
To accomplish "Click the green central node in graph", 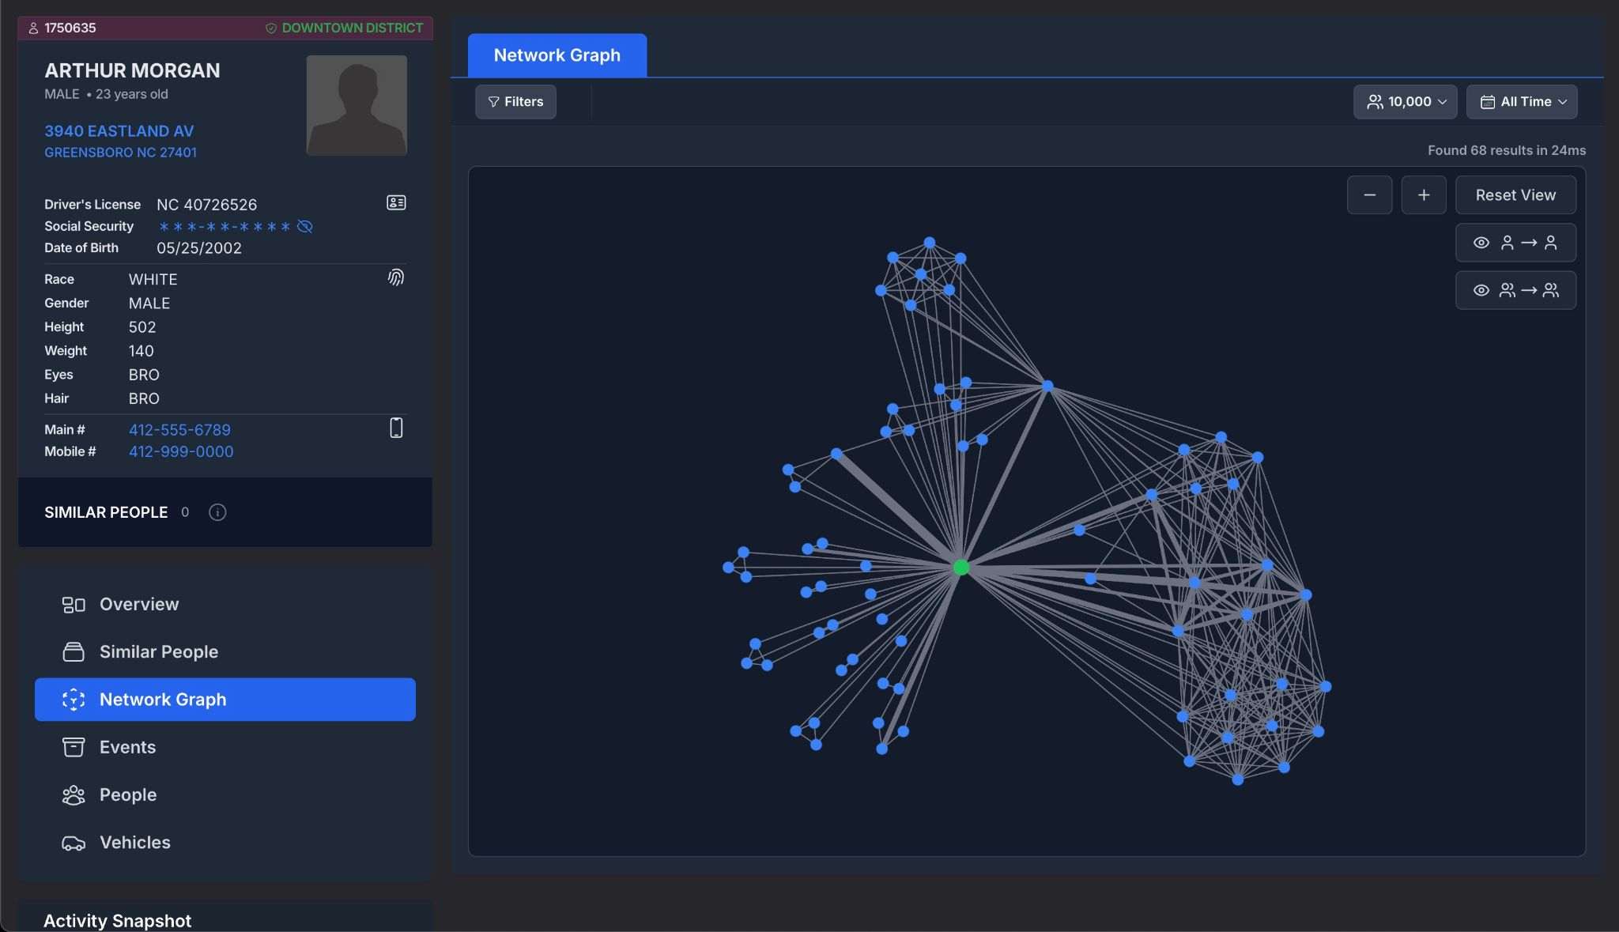I will 960,568.
